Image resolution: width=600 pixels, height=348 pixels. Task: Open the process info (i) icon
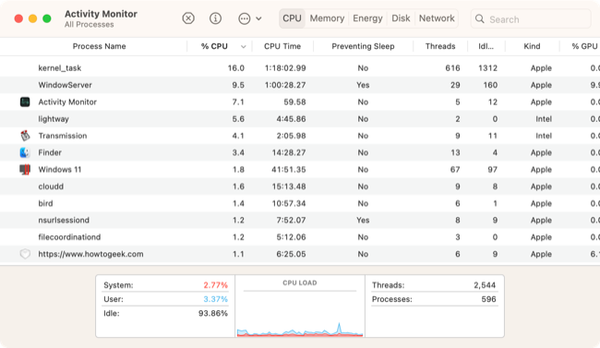pyautogui.click(x=215, y=18)
